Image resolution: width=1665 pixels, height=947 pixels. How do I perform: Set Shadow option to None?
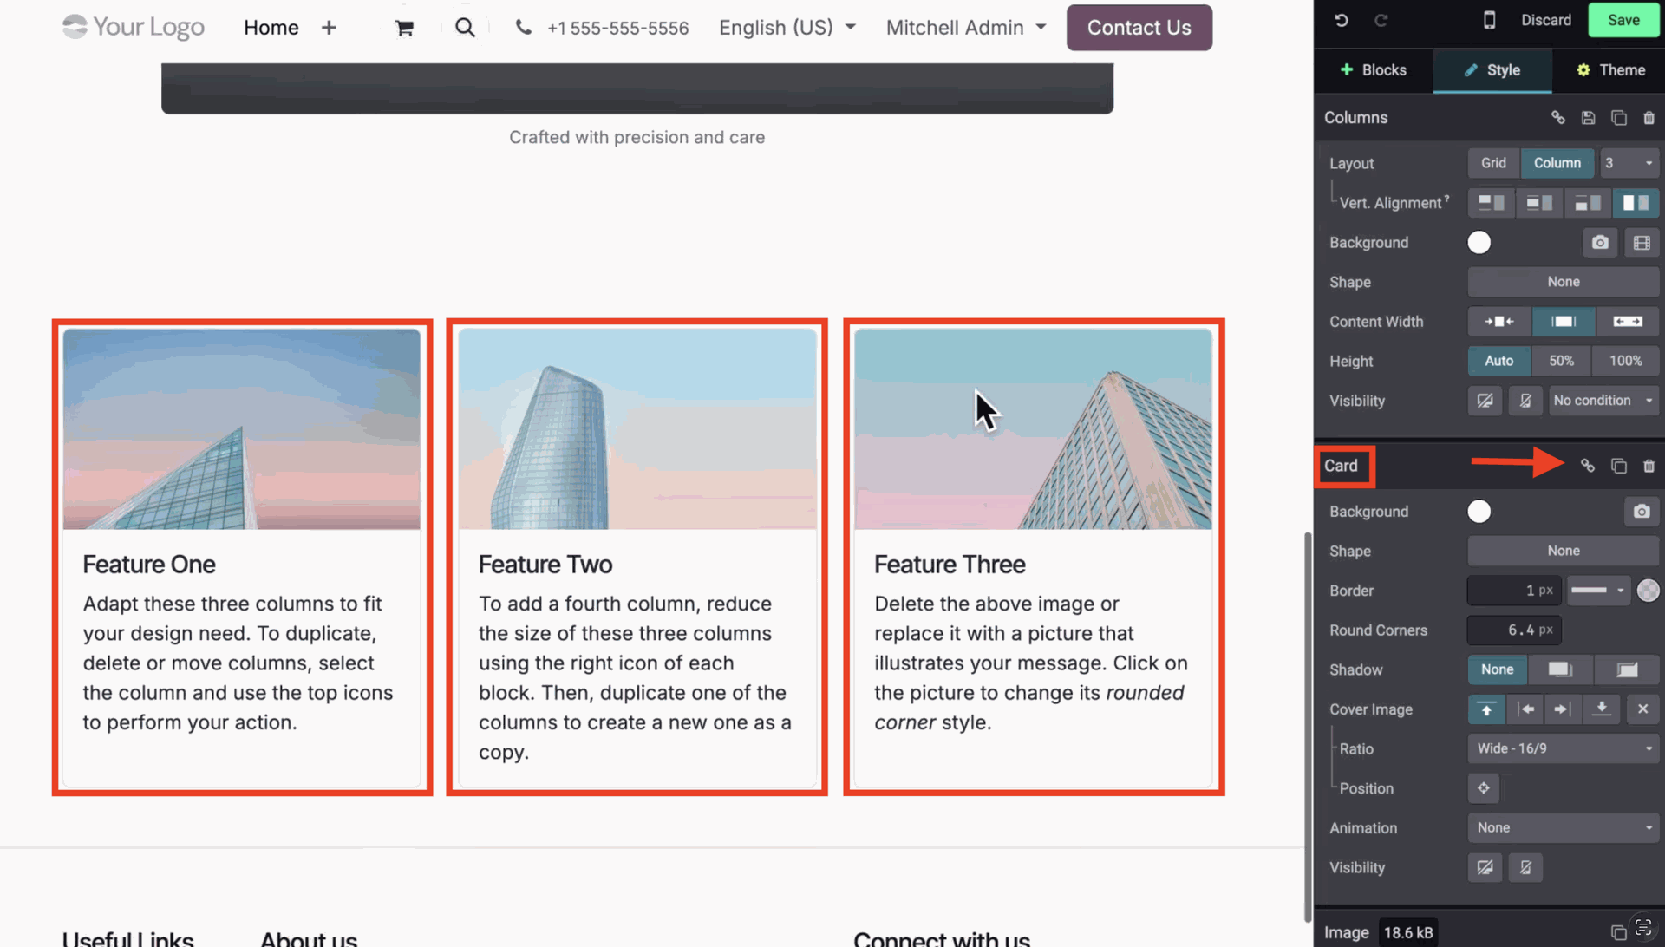[1497, 669]
